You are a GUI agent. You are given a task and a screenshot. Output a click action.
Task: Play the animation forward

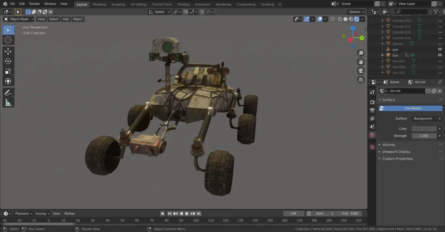pos(187,213)
